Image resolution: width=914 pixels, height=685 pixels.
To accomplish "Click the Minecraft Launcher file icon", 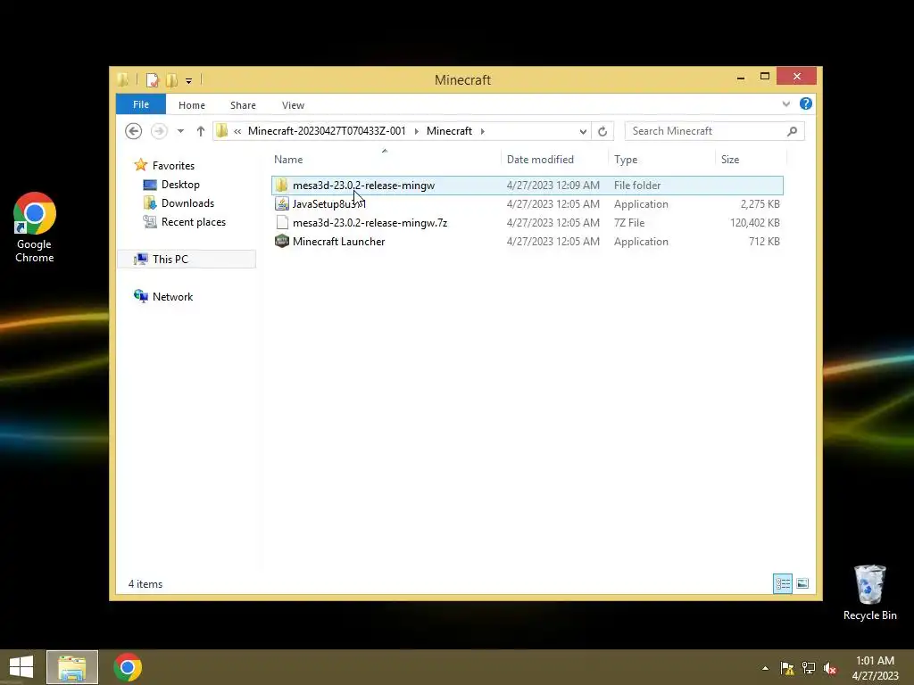I will click(x=282, y=241).
